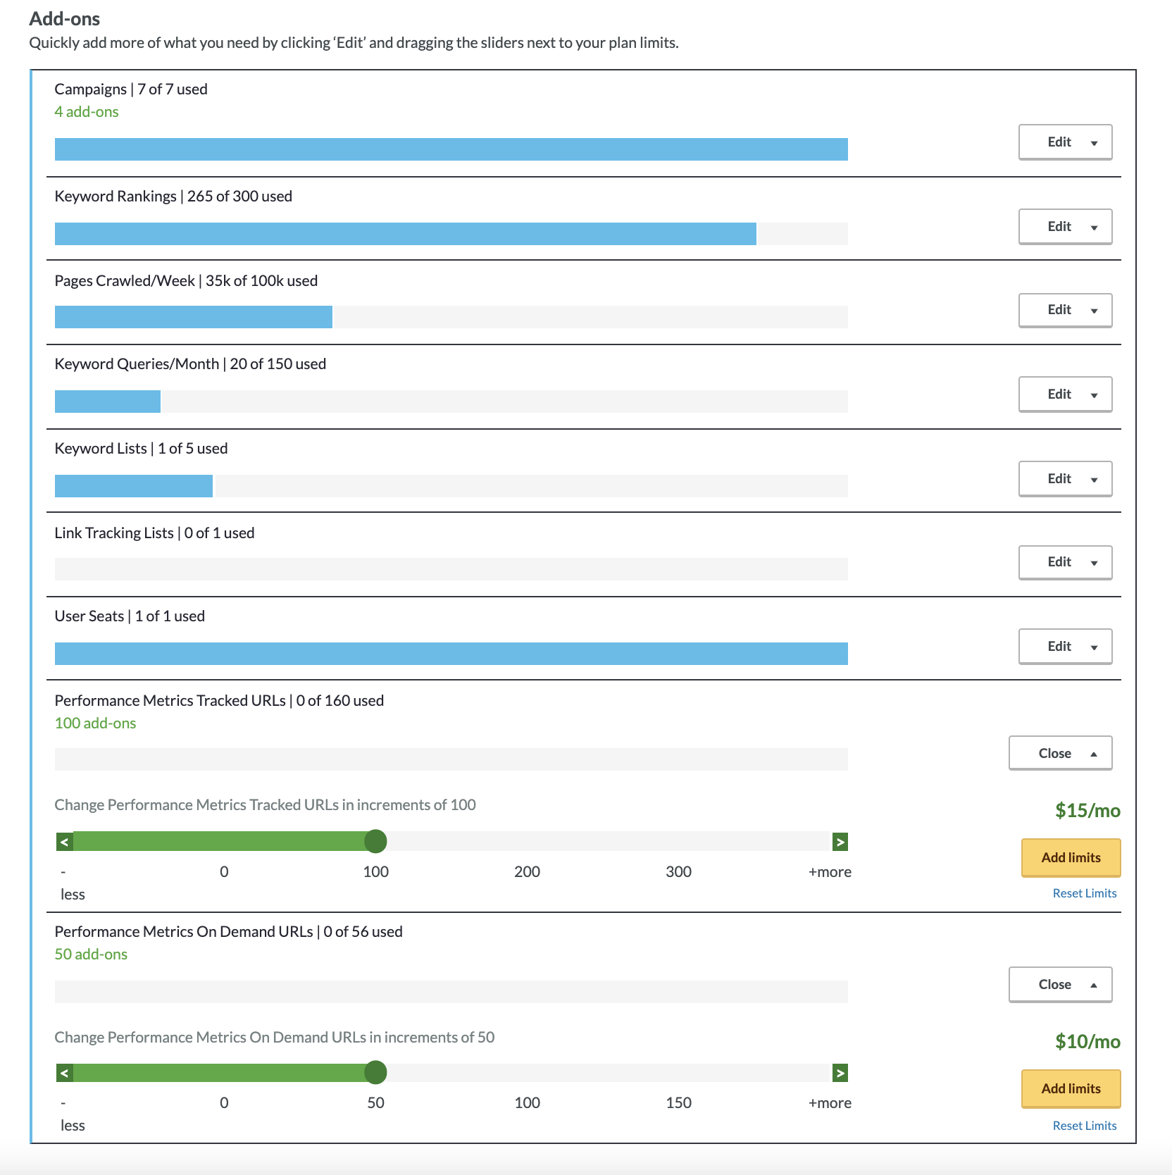Open the Edit dropdown for Pages Crawled/Week
The image size is (1172, 1175).
[x=1064, y=310]
